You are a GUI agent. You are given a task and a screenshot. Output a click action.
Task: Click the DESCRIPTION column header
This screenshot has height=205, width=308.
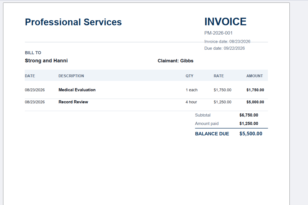(x=71, y=76)
